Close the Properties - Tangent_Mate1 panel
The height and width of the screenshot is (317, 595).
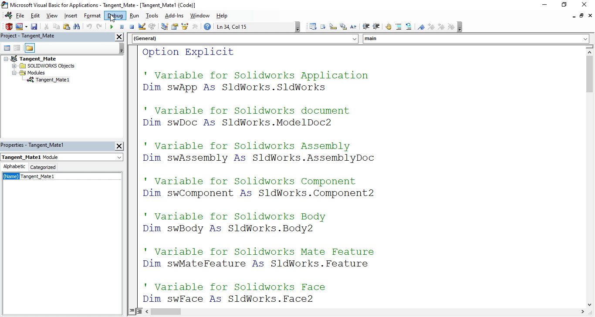(119, 146)
